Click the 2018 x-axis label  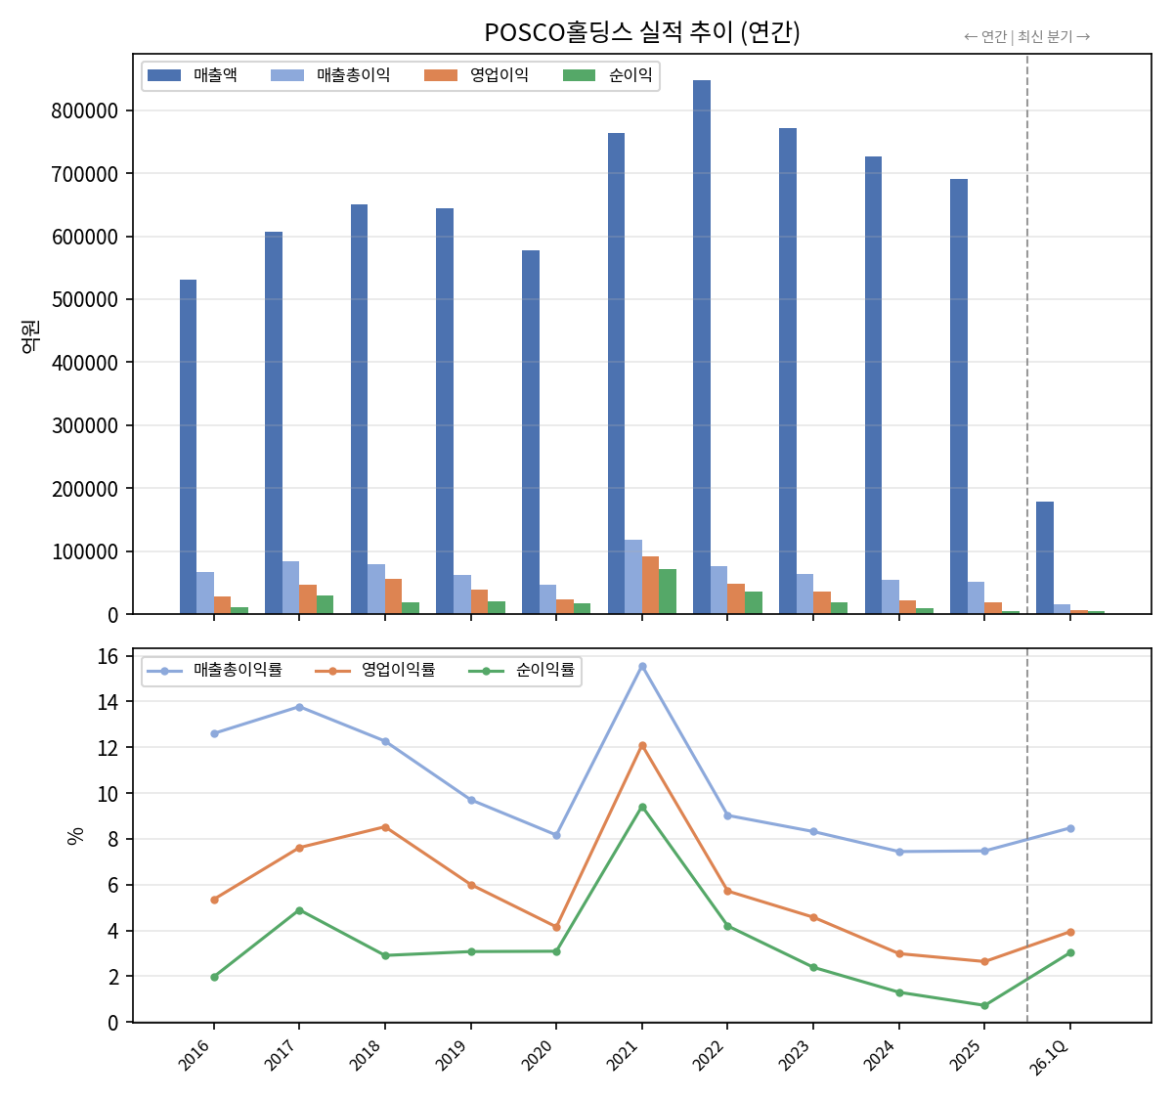click(366, 1055)
